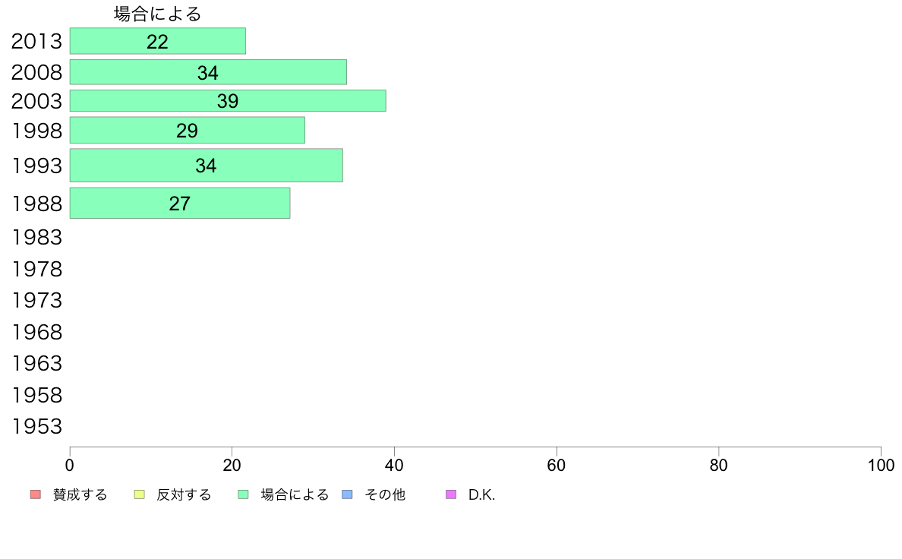Image resolution: width=902 pixels, height=559 pixels.
Task: Click the yellow 反対する legend swatch
Action: (x=139, y=494)
